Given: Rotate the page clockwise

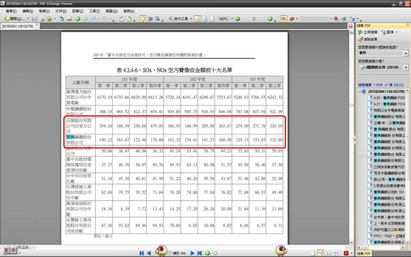Looking at the screenshot, I should [x=129, y=19].
